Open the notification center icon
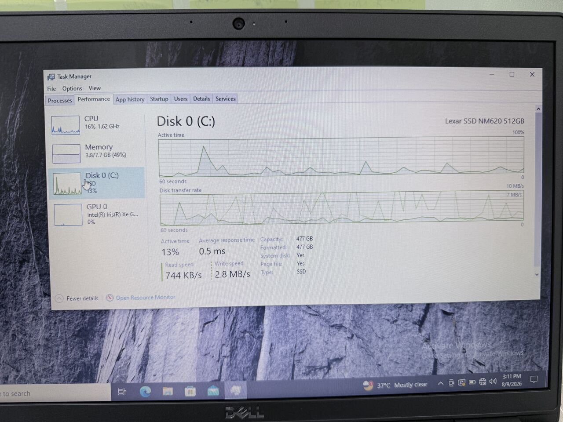This screenshot has width=563, height=422. [534, 379]
